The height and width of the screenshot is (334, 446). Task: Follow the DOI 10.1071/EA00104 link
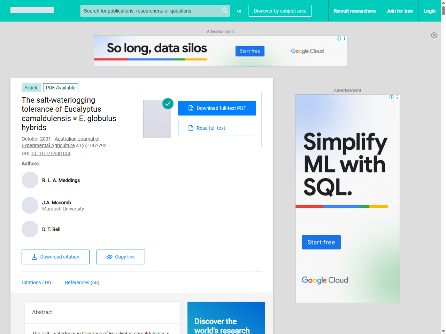tap(50, 153)
